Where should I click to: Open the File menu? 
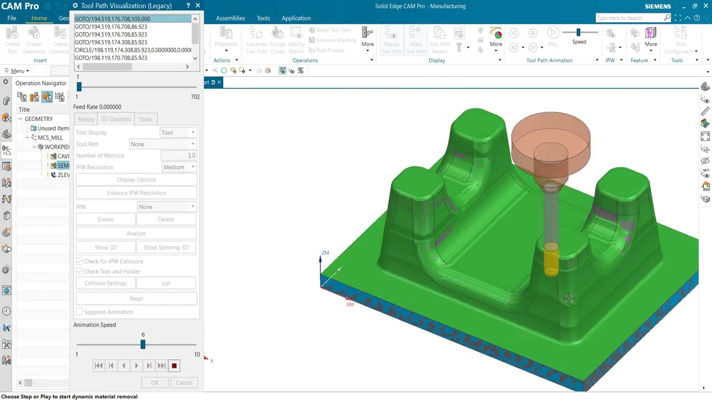tap(12, 18)
